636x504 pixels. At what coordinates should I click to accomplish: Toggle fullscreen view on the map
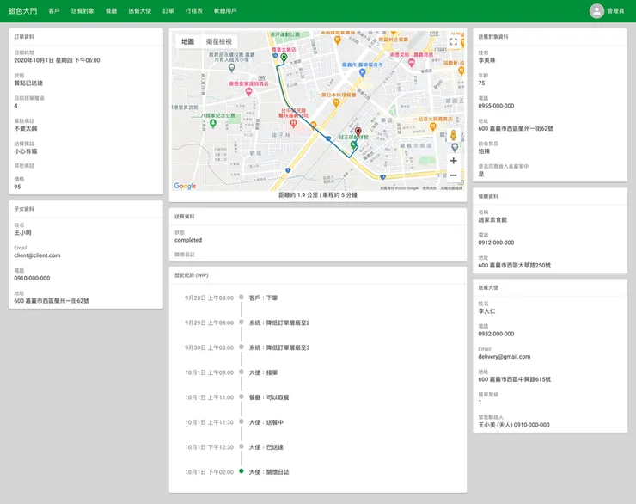click(x=454, y=41)
